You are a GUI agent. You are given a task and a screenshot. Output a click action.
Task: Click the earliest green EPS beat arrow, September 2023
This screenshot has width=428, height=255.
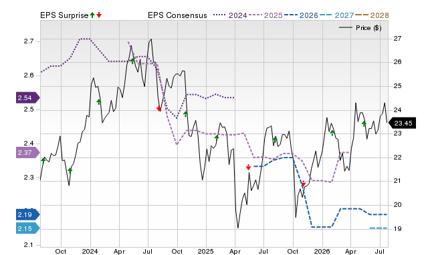point(43,160)
